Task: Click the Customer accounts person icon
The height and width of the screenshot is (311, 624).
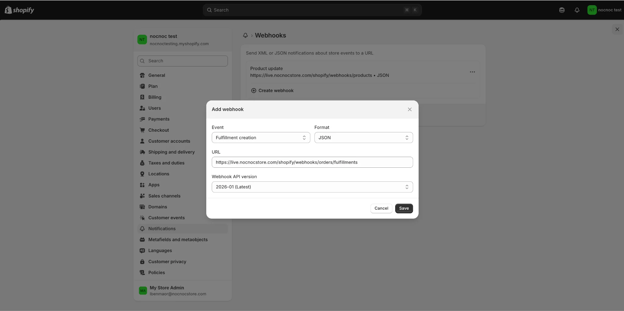Action: 142,141
